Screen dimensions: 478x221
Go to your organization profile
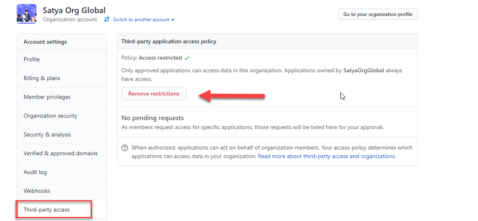pyautogui.click(x=378, y=14)
